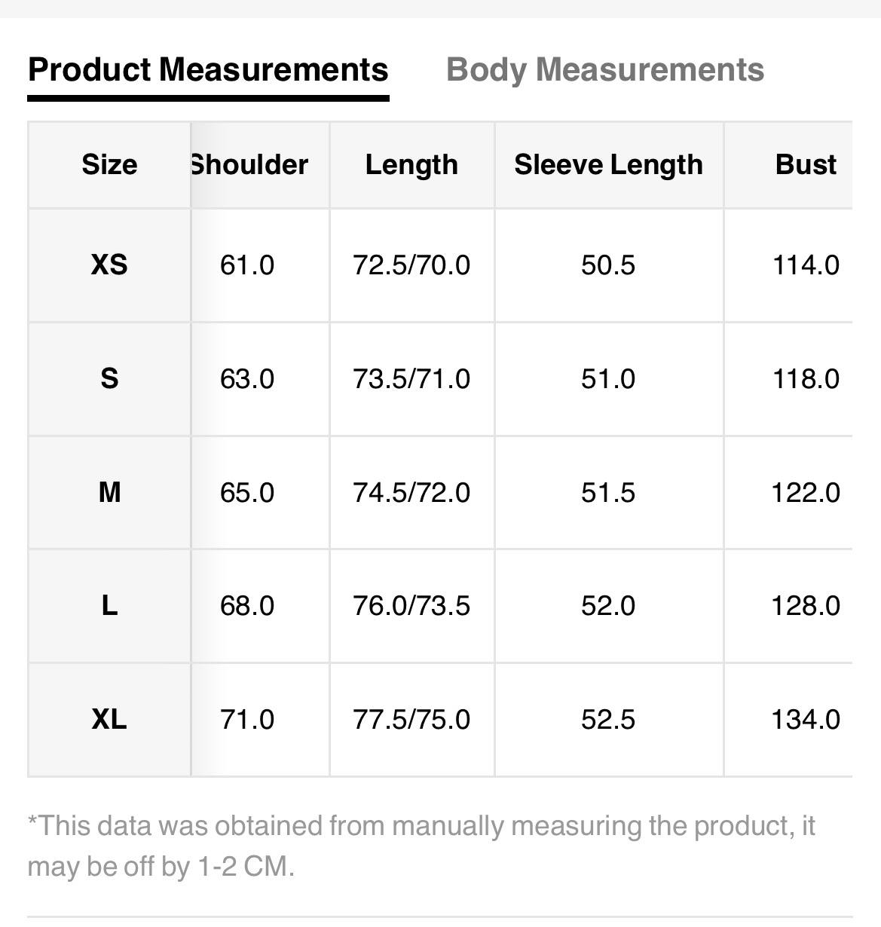
Task: Select the XS size row label
Action: [x=109, y=265]
